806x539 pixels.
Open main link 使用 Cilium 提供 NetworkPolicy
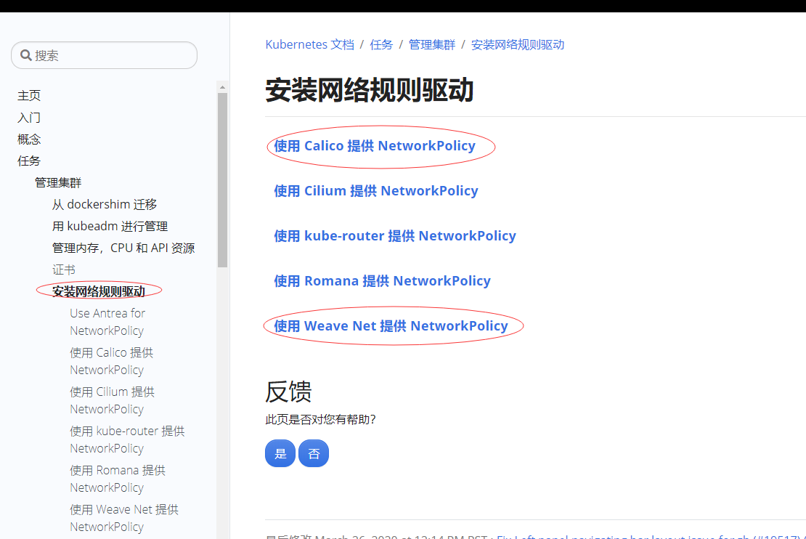point(375,191)
